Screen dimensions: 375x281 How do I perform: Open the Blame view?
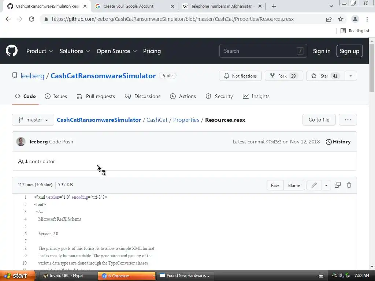tap(294, 185)
